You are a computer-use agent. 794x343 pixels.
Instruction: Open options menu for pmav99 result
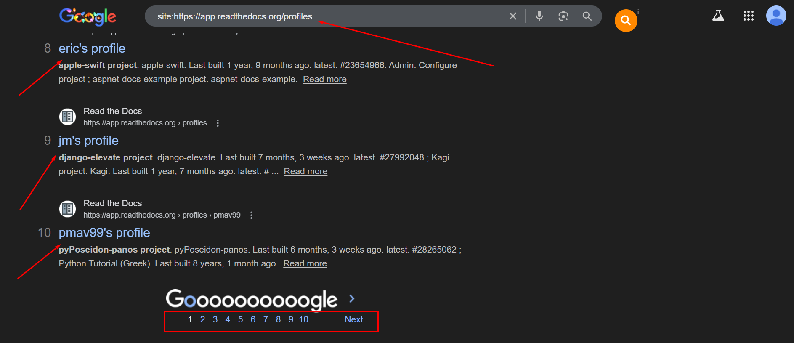click(x=251, y=215)
